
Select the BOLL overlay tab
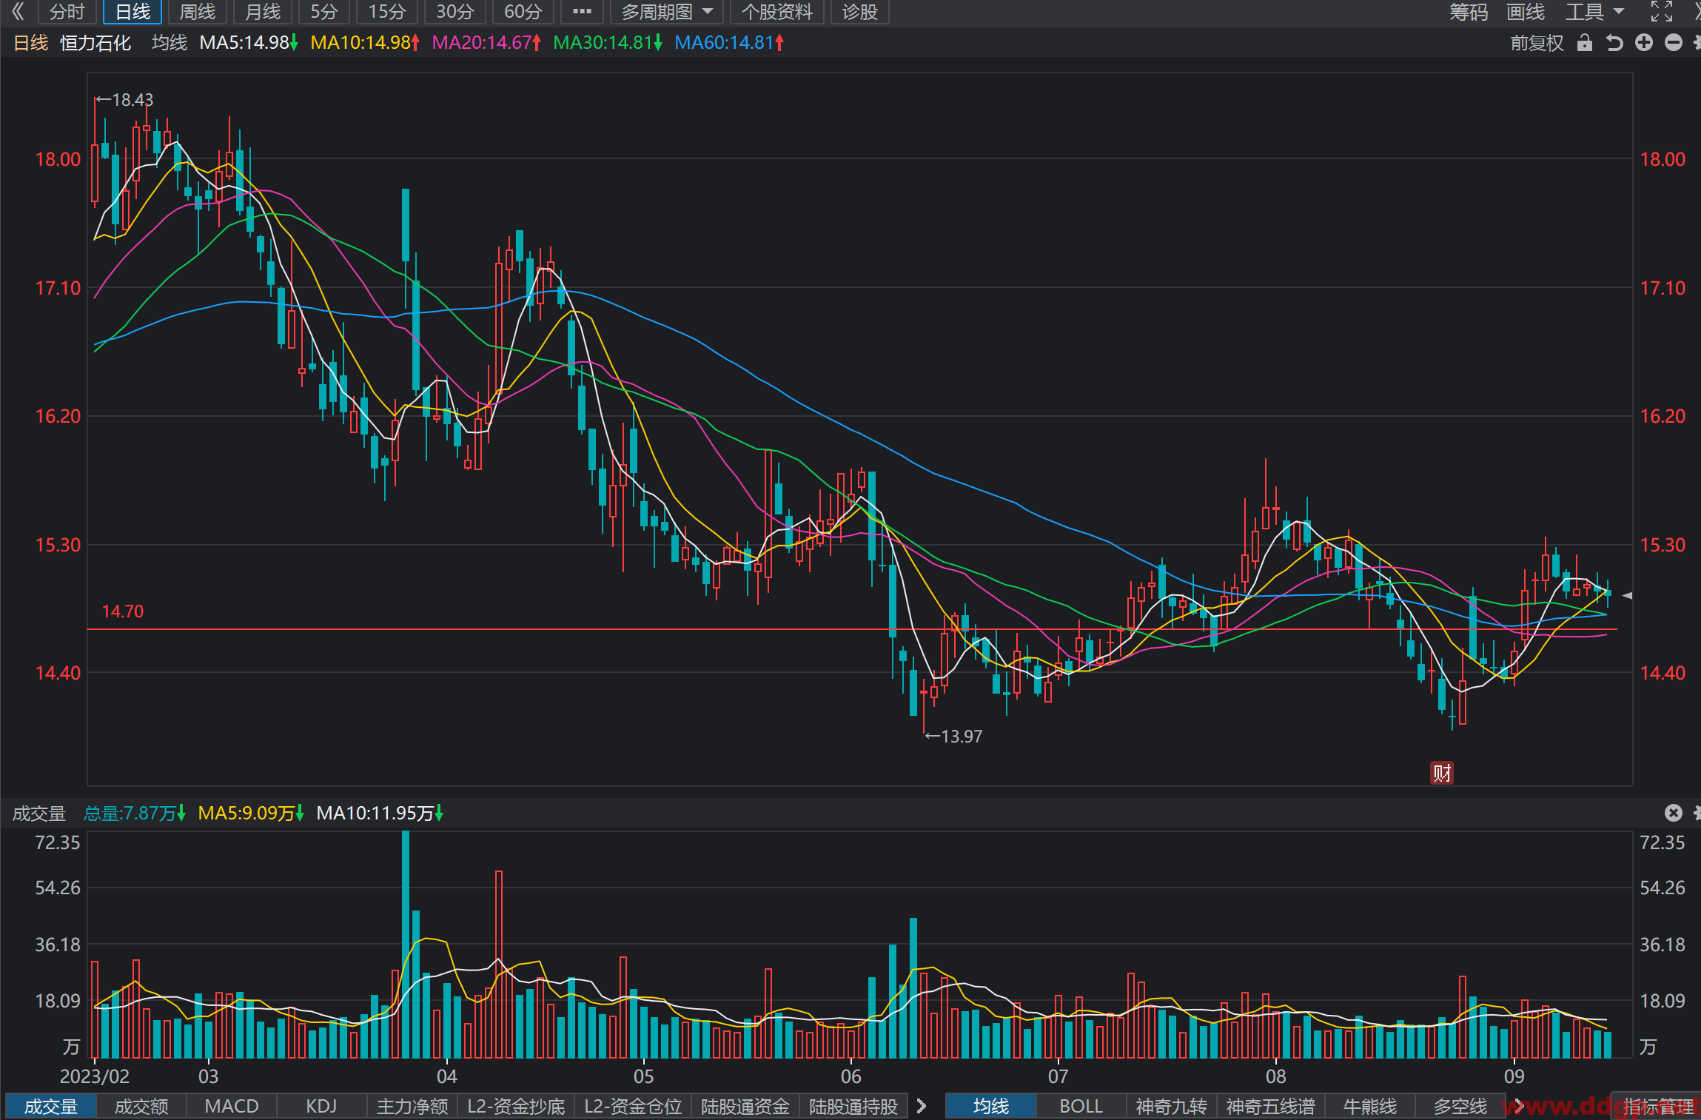pos(1081,1106)
